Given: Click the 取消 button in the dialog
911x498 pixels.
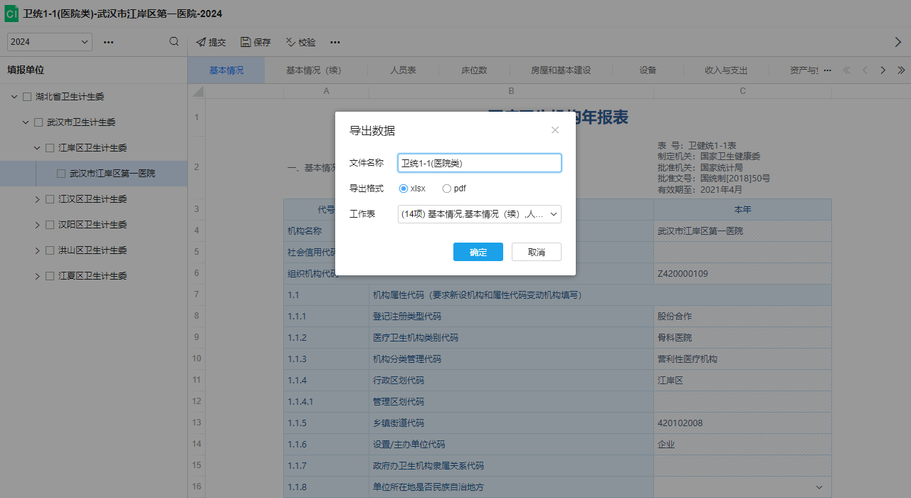Looking at the screenshot, I should [536, 251].
